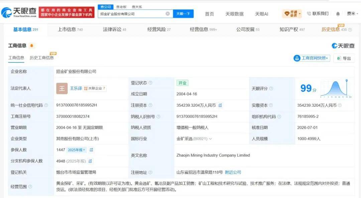The image size is (361, 198).
Task: Switch to the 历史工商信息 sub-tab
Action: pos(42,58)
